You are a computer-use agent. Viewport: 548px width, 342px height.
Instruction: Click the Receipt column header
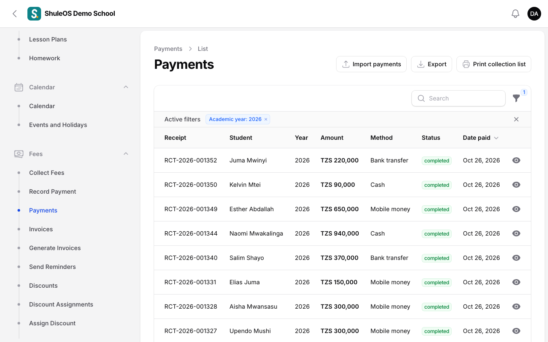tap(176, 138)
